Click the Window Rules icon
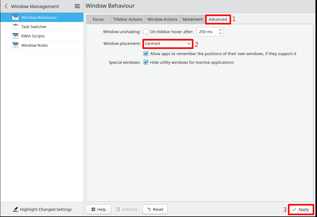 coord(15,45)
